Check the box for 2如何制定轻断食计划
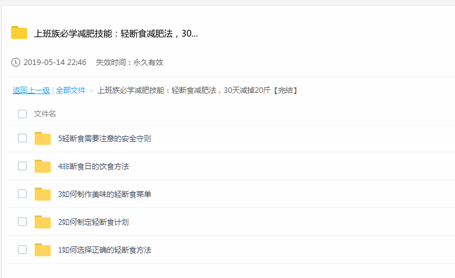455x278 pixels. coord(22,222)
